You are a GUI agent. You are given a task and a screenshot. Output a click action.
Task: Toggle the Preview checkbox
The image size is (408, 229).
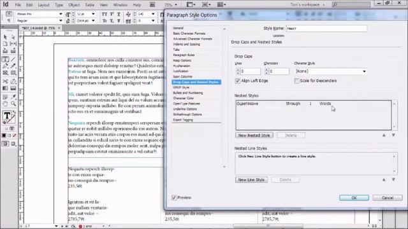(174, 198)
